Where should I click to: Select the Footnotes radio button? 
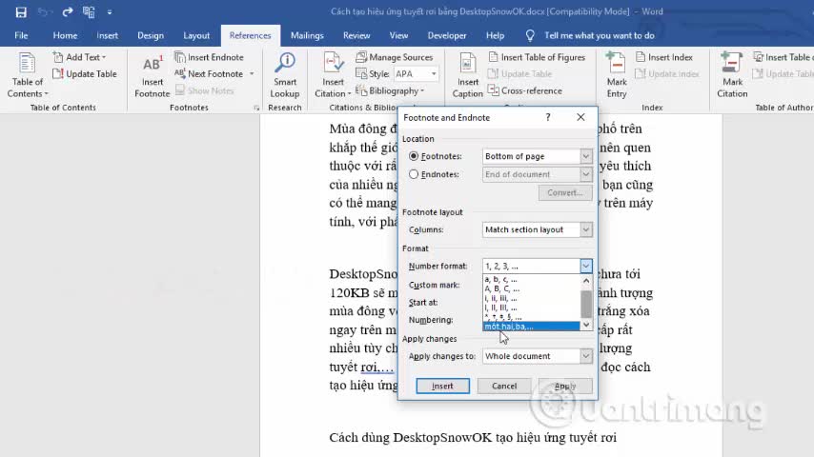point(414,156)
